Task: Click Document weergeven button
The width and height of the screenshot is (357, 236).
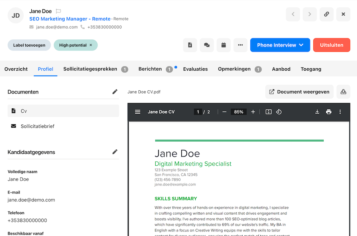Action: pyautogui.click(x=299, y=92)
